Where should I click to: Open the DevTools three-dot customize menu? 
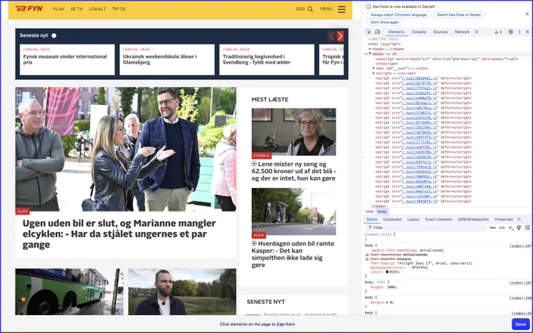(520, 32)
